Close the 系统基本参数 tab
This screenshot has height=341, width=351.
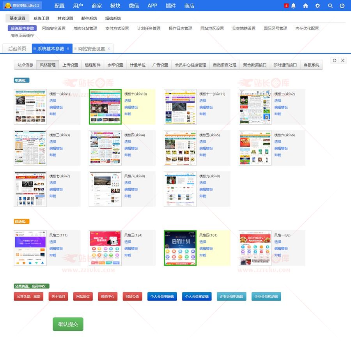pos(68,49)
